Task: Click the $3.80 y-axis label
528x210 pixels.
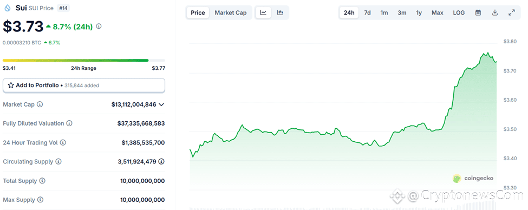Action: [x=510, y=42]
